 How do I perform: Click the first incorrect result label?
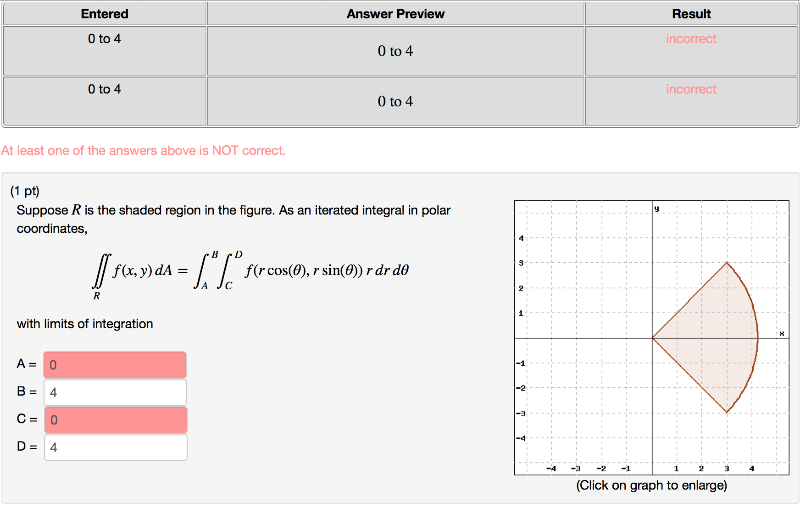click(x=691, y=39)
